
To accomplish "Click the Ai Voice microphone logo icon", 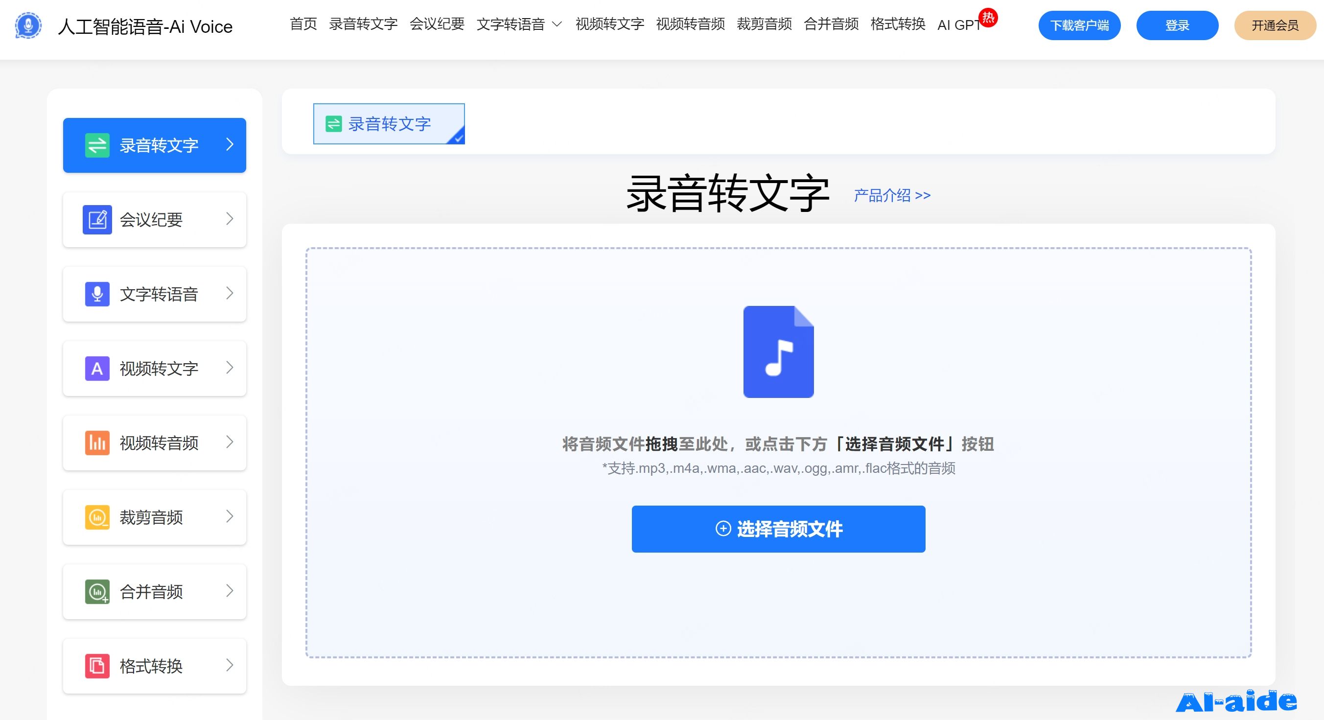I will tap(28, 25).
